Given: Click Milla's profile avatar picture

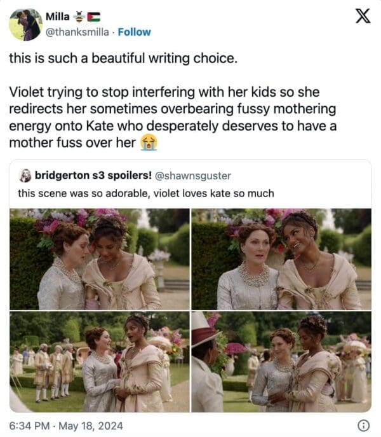Looking at the screenshot, I should 25,25.
